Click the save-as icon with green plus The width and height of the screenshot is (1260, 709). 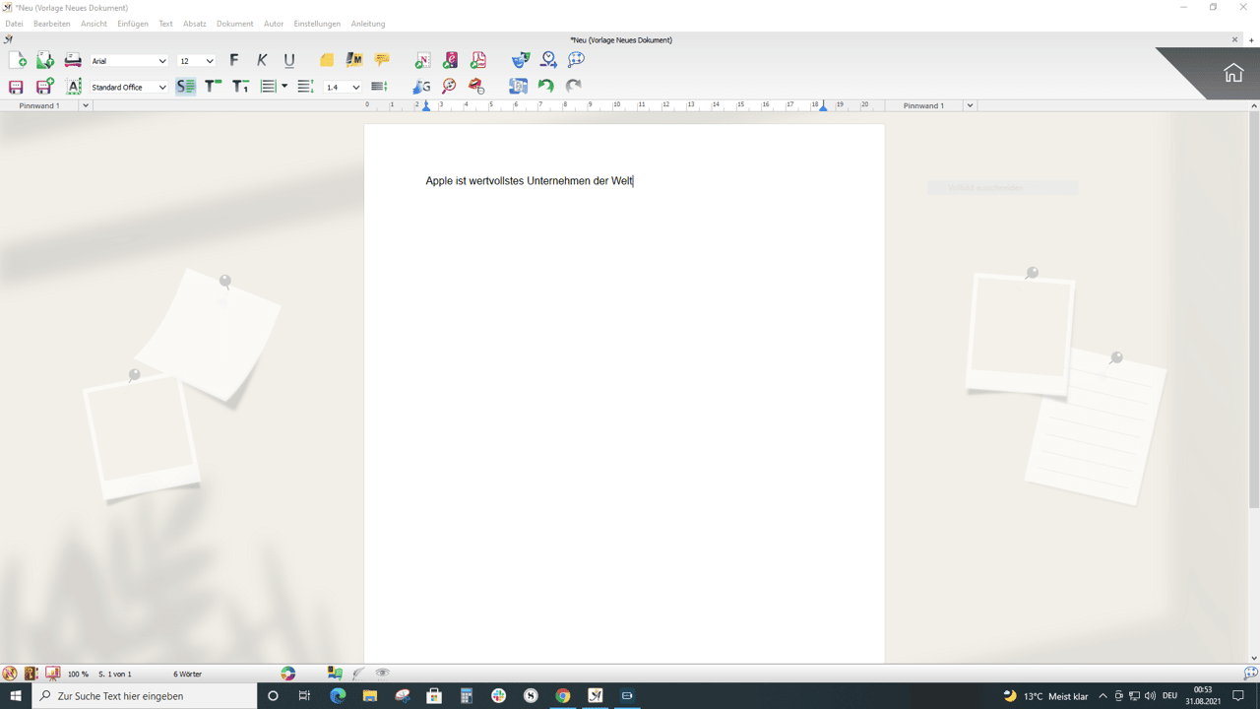click(45, 87)
